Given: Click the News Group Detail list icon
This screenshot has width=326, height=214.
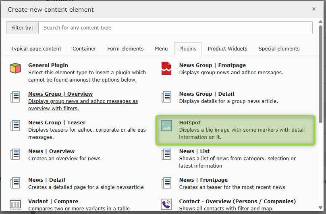Looking at the screenshot, I should coord(166,97).
